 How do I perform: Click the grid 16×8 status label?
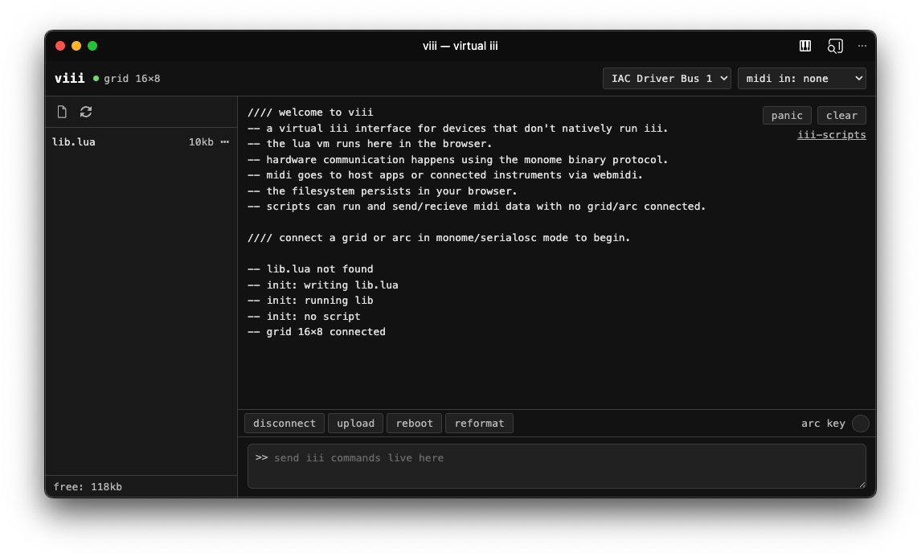click(132, 78)
